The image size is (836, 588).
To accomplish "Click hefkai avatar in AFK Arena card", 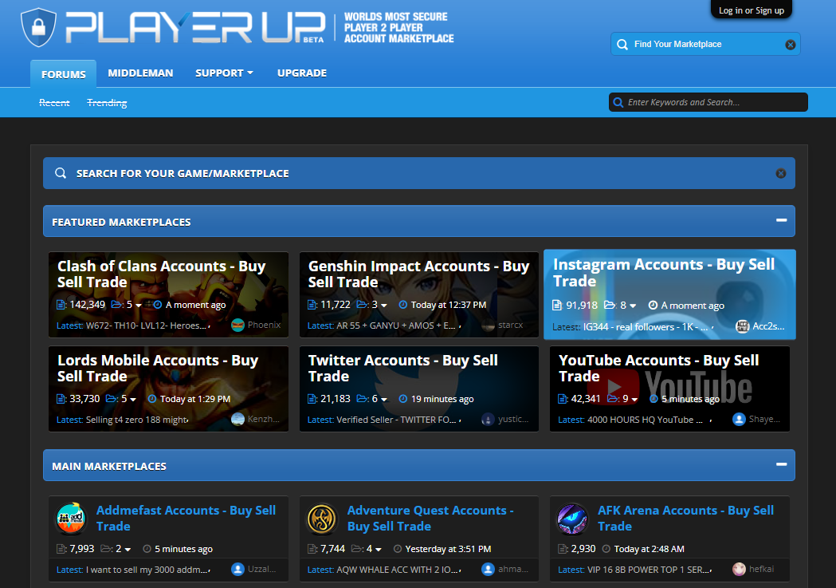I will (739, 570).
